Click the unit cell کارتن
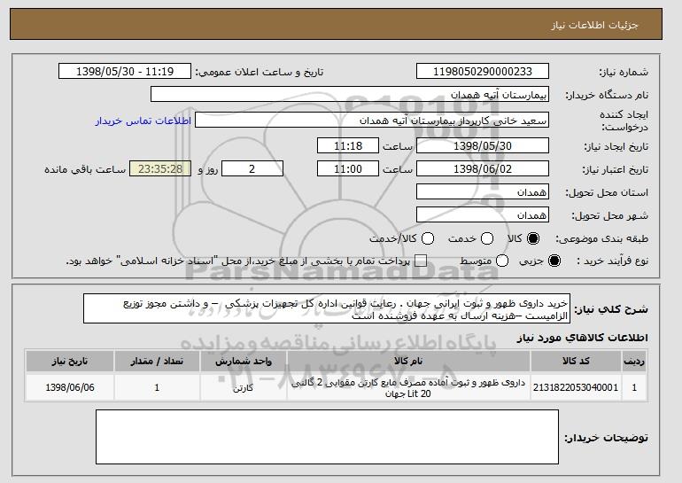 click(x=244, y=387)
